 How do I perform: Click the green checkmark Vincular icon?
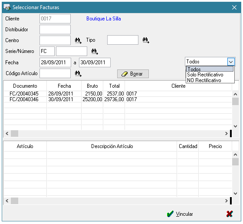point(170,214)
